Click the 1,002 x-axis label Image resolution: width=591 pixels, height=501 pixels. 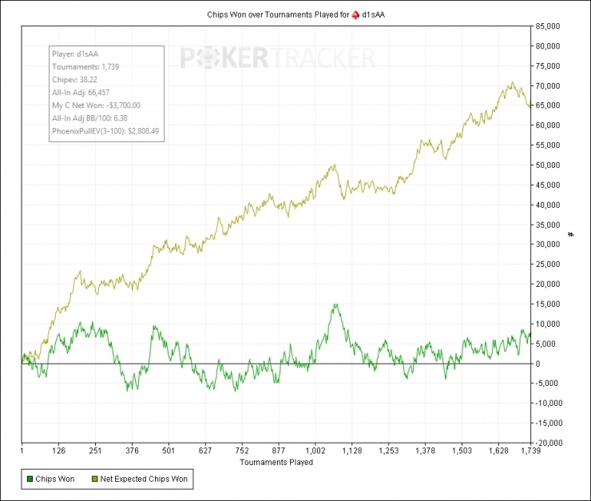315,451
